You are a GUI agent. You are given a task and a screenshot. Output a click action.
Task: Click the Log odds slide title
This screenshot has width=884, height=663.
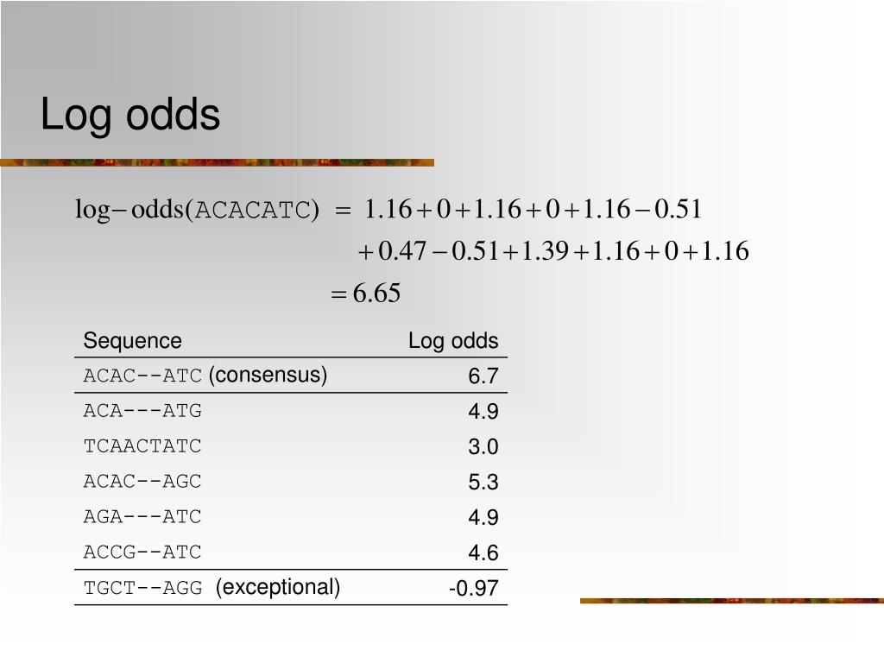130,115
